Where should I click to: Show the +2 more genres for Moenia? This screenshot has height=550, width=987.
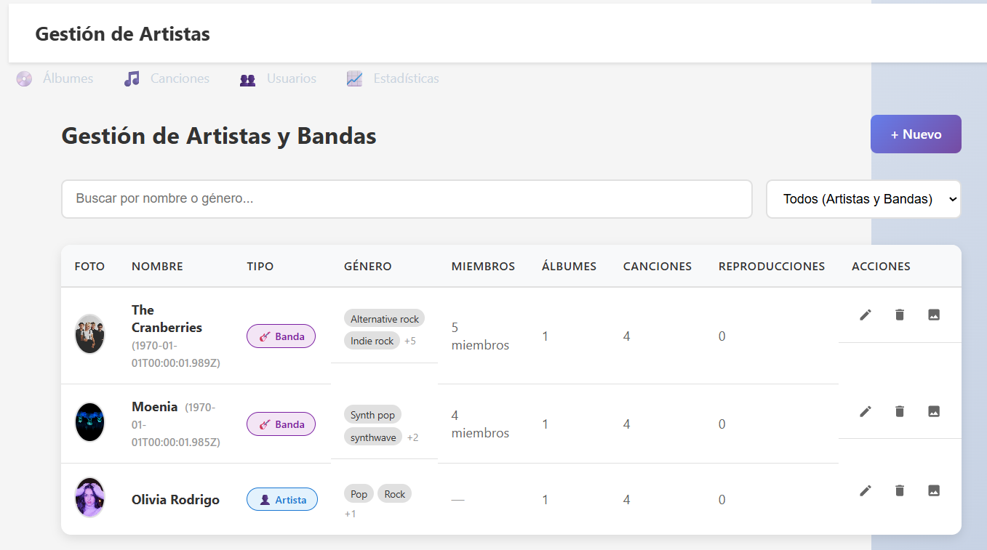[412, 437]
